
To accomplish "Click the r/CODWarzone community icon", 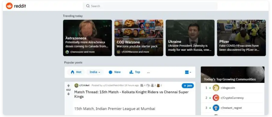I will pos(119,52).
